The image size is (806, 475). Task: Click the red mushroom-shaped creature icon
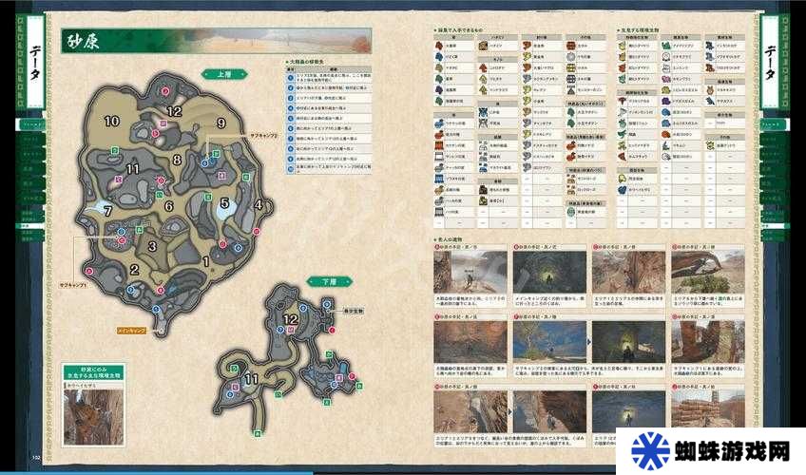623,101
